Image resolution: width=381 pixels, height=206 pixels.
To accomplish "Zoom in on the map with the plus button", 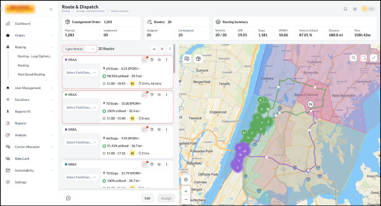I will pyautogui.click(x=186, y=192).
